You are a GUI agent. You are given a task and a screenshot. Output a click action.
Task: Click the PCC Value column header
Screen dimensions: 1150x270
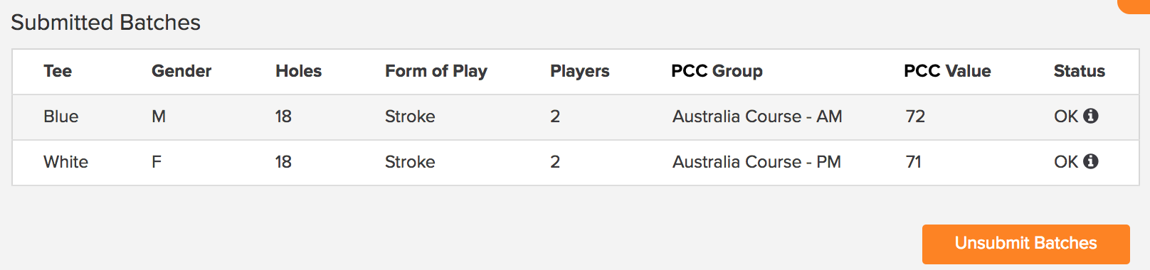coord(947,71)
